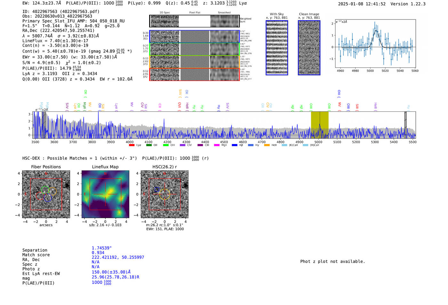Click the s/b: 2.16 +/- 0.103 caption
Viewport: 448px width, 305px height.
(105, 225)
